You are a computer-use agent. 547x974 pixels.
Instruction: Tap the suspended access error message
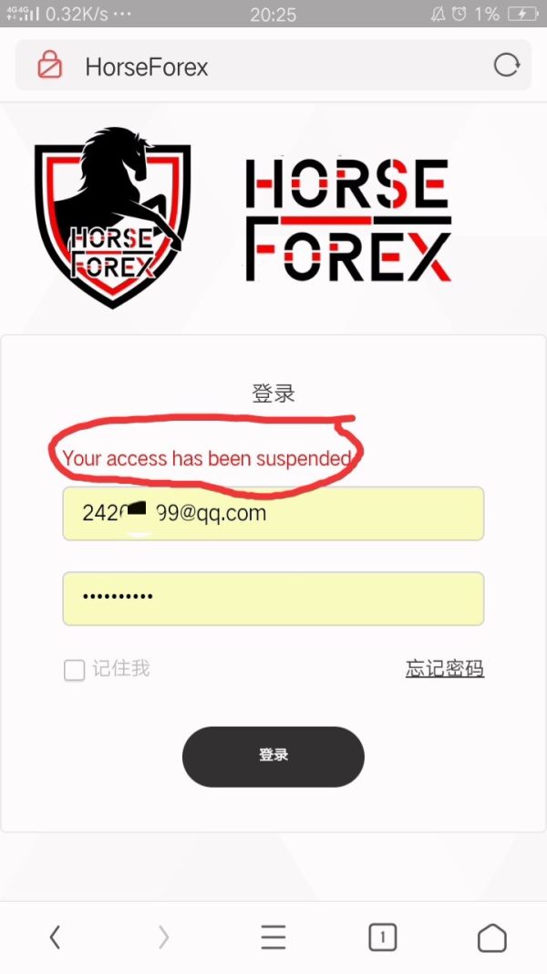pyautogui.click(x=207, y=458)
